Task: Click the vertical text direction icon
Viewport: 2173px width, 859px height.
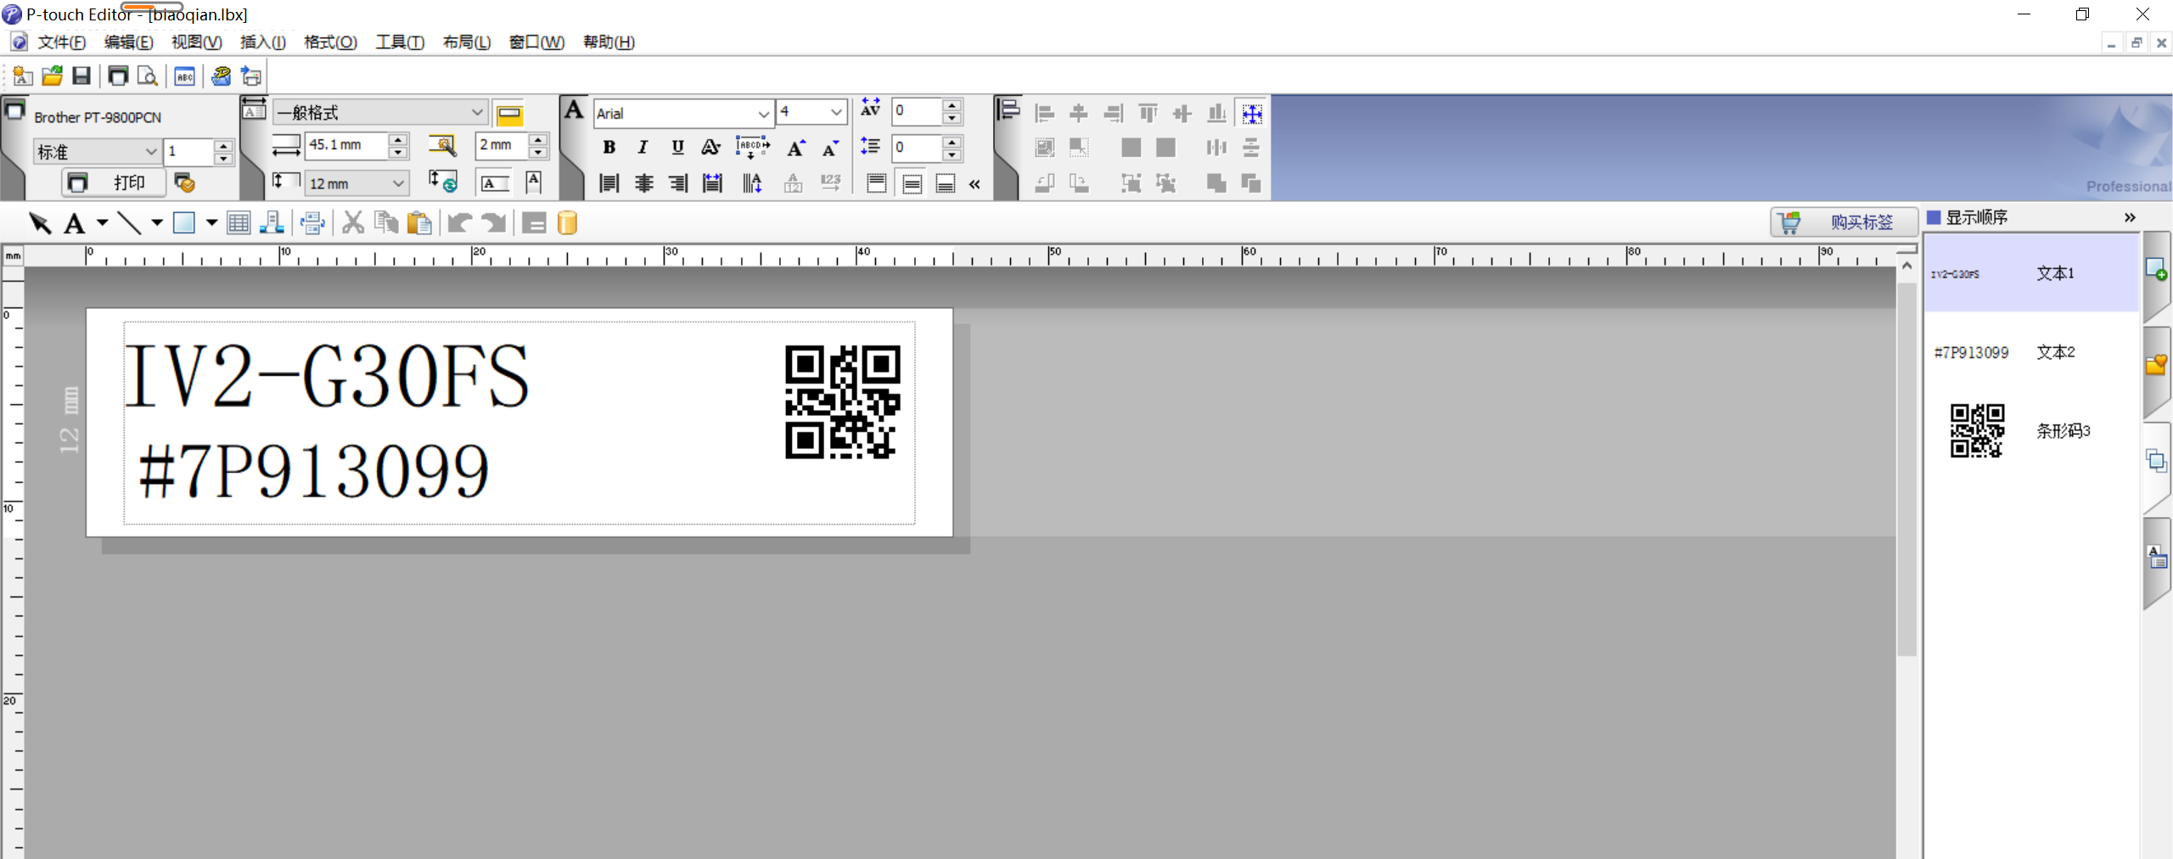Action: [x=752, y=182]
